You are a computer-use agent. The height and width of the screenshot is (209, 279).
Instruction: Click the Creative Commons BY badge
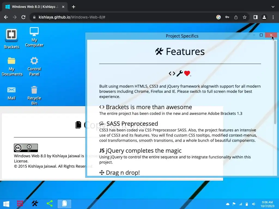click(x=26, y=148)
